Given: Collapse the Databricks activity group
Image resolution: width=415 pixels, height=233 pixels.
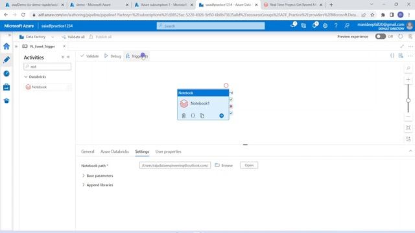Looking at the screenshot, I should [26, 77].
